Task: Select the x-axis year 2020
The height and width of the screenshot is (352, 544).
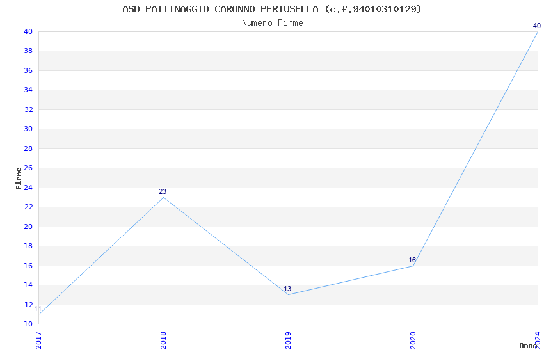Action: [x=413, y=340]
